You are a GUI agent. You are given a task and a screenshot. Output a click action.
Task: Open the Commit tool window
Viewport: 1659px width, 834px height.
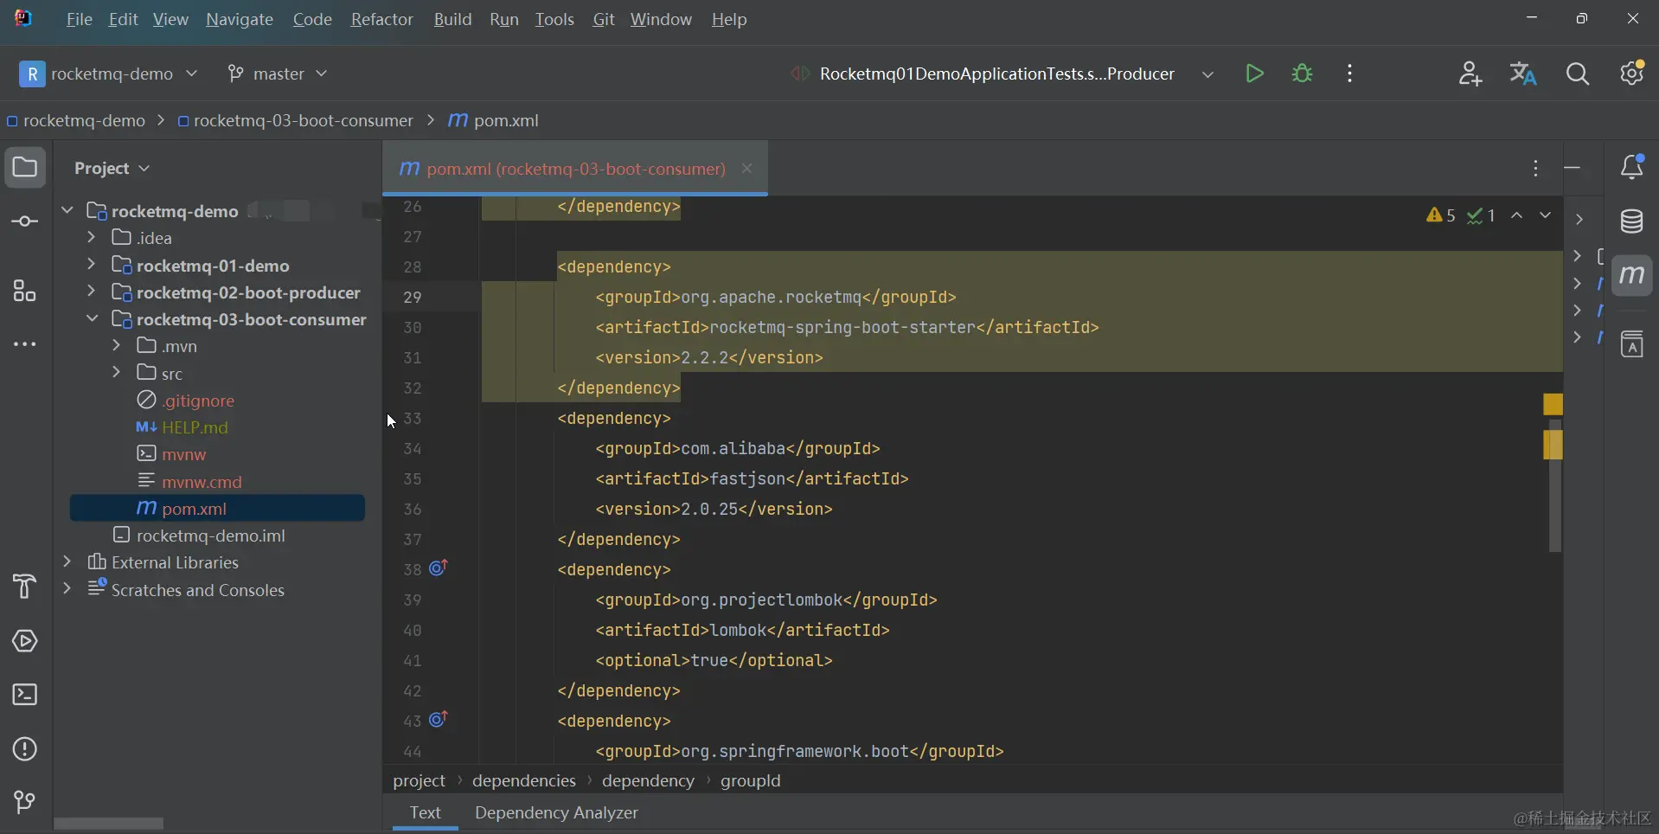(25, 221)
